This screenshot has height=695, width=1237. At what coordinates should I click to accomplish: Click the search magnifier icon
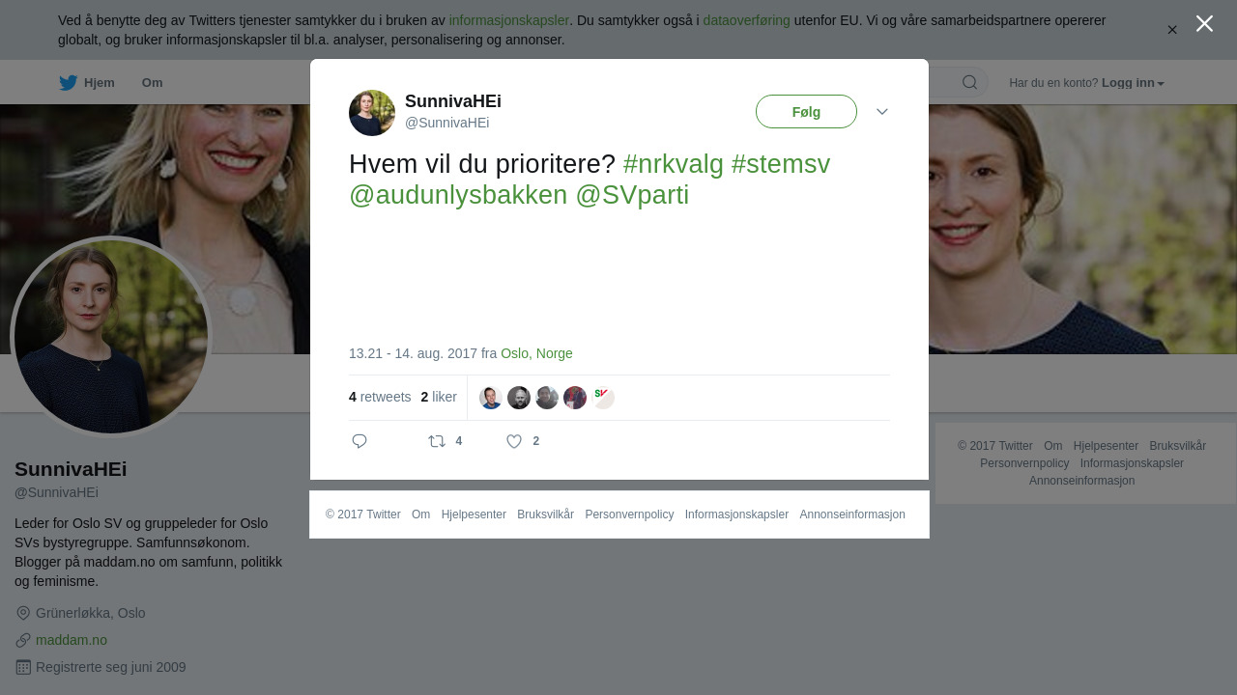(969, 82)
